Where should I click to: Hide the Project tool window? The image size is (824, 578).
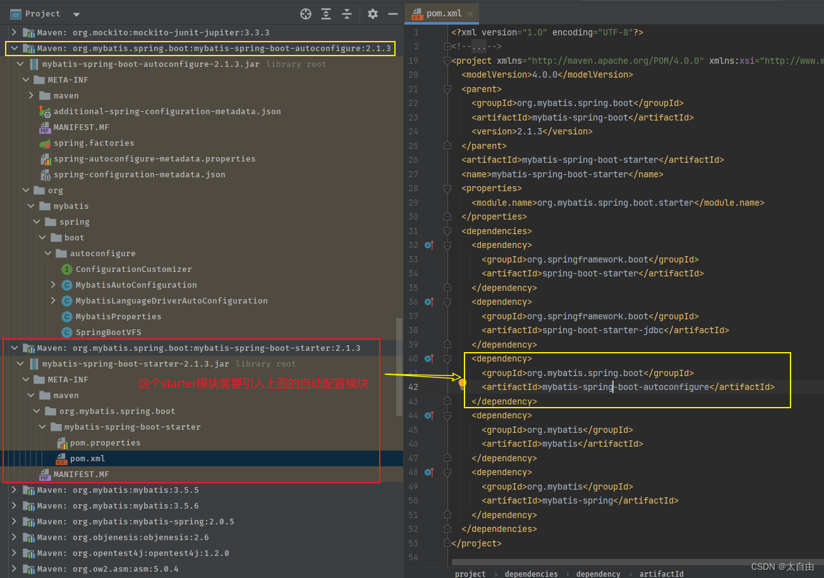click(393, 14)
